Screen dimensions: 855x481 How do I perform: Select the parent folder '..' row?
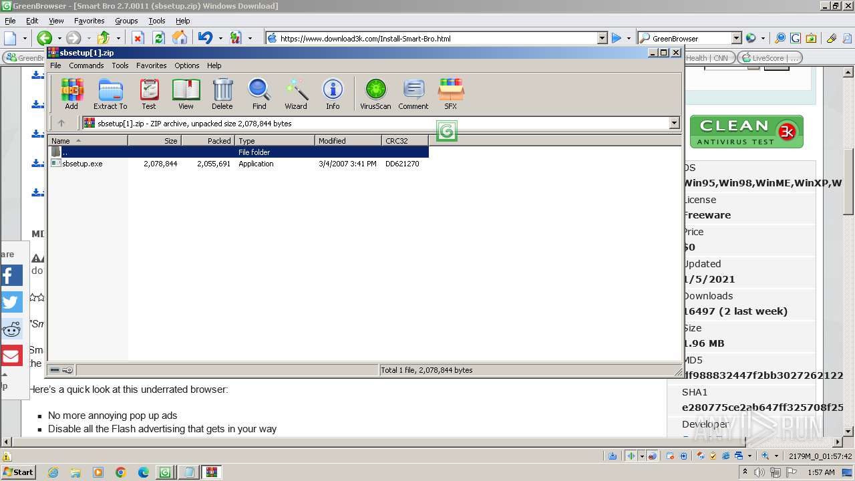(x=238, y=152)
